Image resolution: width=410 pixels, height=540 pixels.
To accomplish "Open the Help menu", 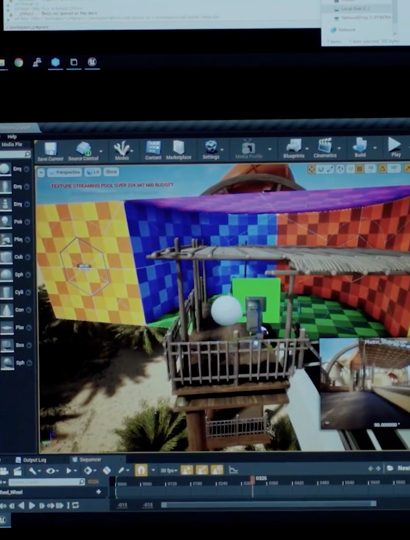I will pyautogui.click(x=12, y=137).
